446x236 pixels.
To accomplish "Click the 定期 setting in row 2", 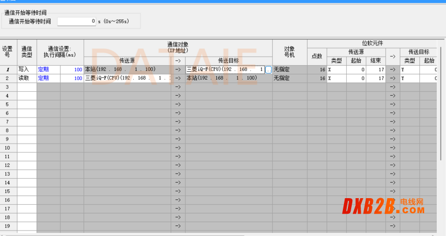I will [49, 78].
